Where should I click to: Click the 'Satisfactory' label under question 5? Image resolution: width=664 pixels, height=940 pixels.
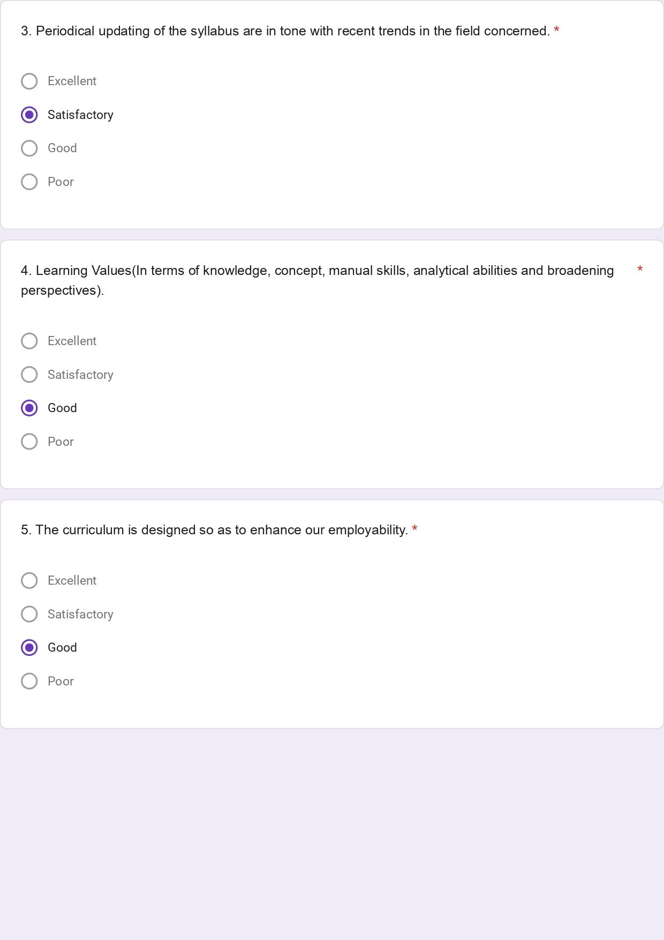click(80, 614)
